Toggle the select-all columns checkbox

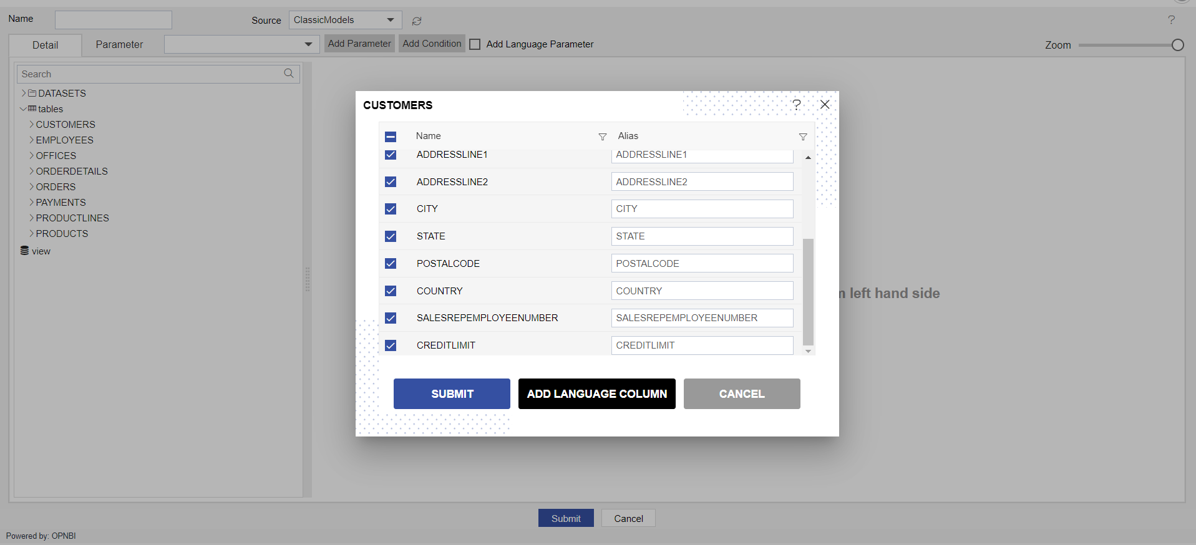click(391, 137)
